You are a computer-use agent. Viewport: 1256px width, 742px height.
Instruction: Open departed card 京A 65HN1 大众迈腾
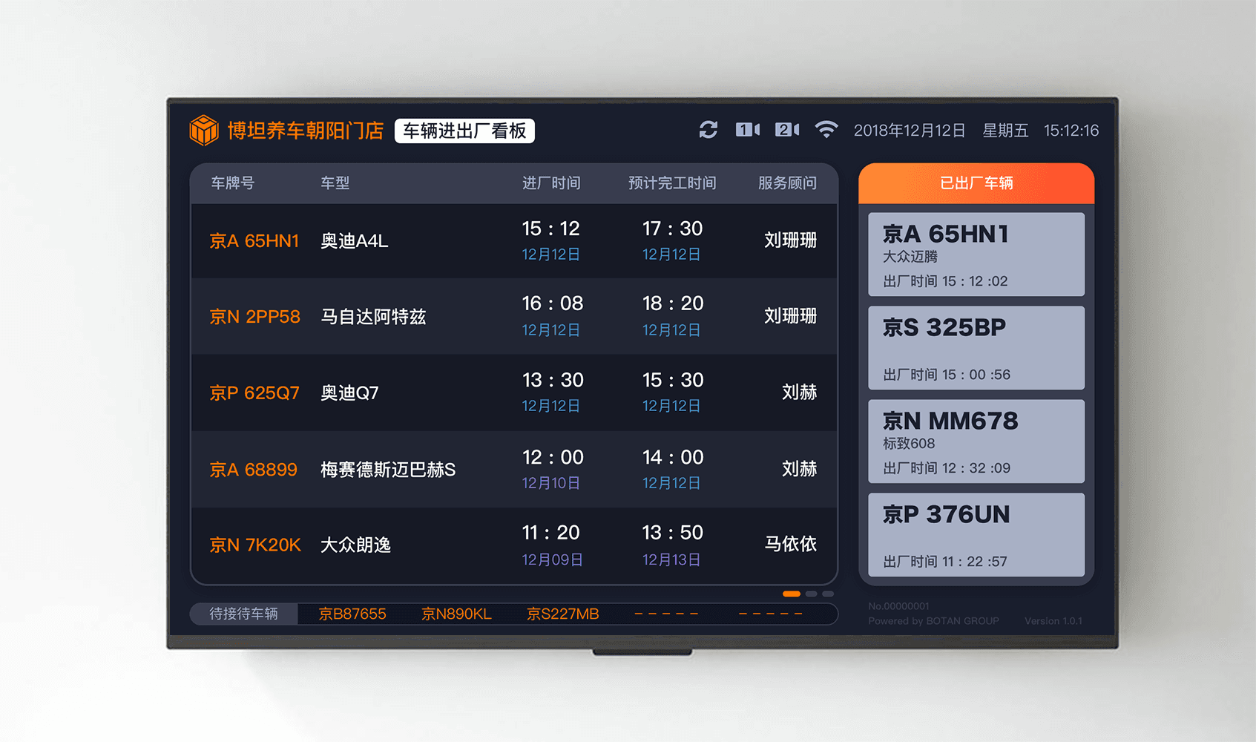point(976,255)
